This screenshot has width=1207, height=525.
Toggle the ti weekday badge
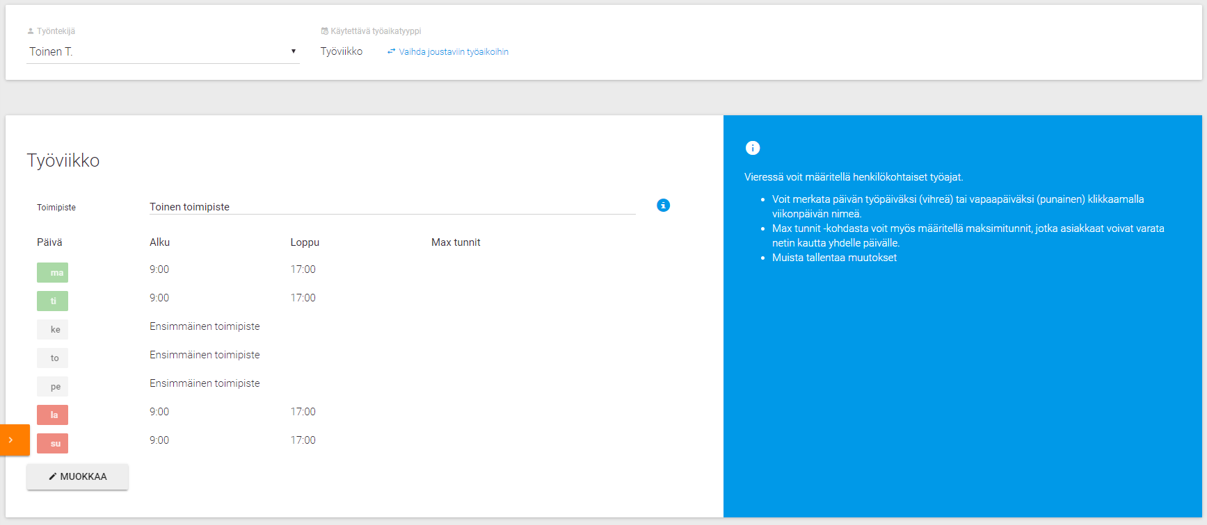(x=52, y=301)
